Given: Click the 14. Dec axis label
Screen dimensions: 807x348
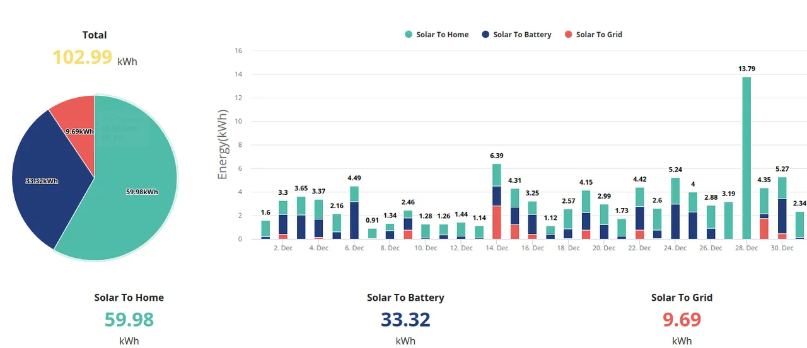Looking at the screenshot, I should tap(497, 248).
